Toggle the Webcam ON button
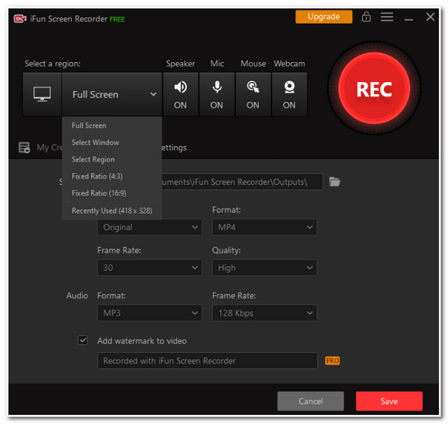The image size is (448, 424). pyautogui.click(x=289, y=94)
